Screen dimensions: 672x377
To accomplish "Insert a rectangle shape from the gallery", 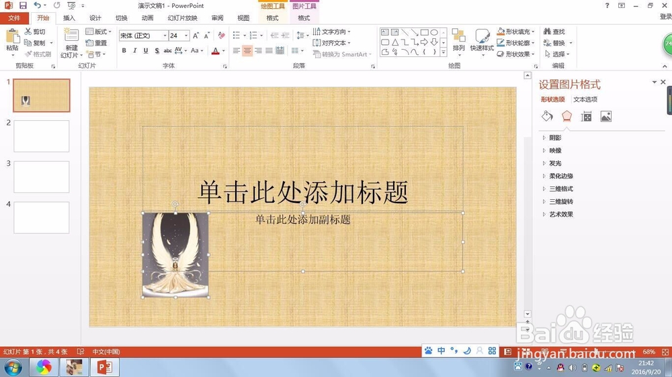I will pyautogui.click(x=424, y=32).
